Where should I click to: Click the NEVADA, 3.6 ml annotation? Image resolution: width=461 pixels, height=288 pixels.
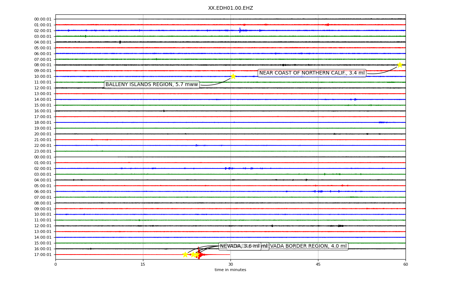coord(240,246)
